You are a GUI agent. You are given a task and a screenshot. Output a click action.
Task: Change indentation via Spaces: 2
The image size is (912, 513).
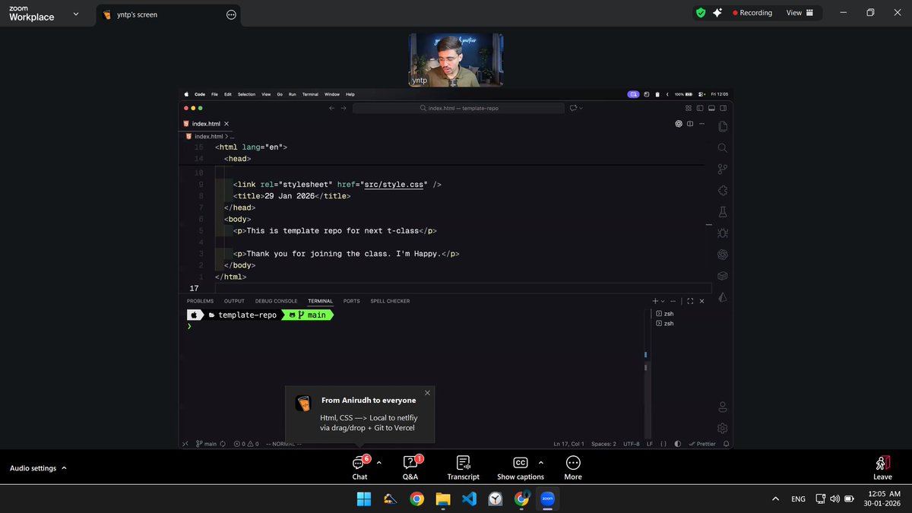pyautogui.click(x=603, y=444)
